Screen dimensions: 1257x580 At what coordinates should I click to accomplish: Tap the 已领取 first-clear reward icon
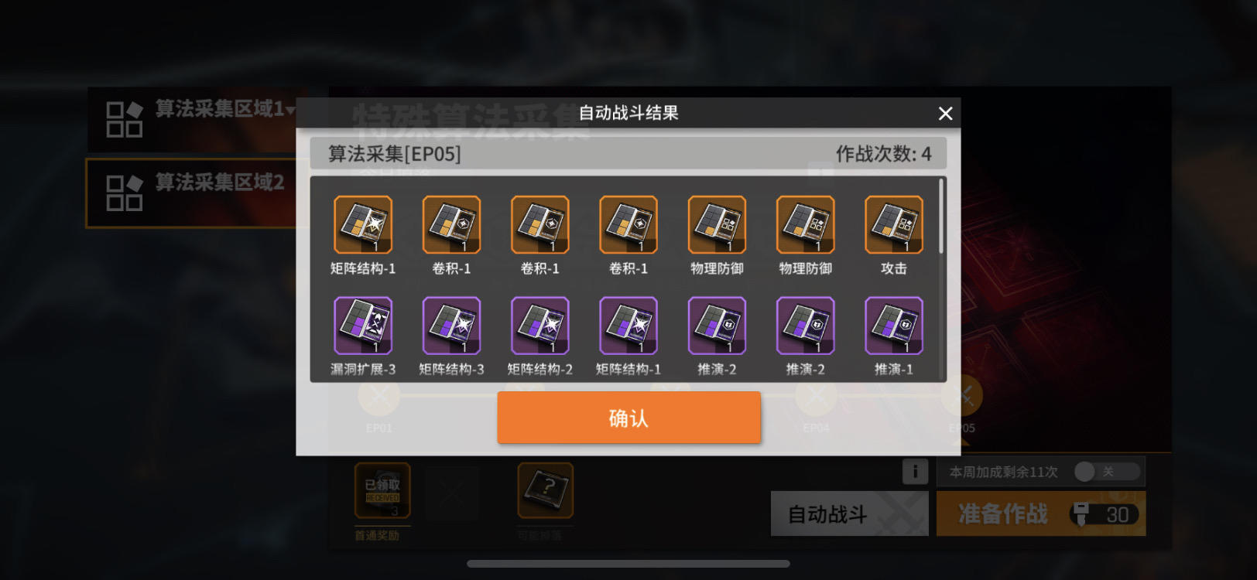pyautogui.click(x=382, y=490)
